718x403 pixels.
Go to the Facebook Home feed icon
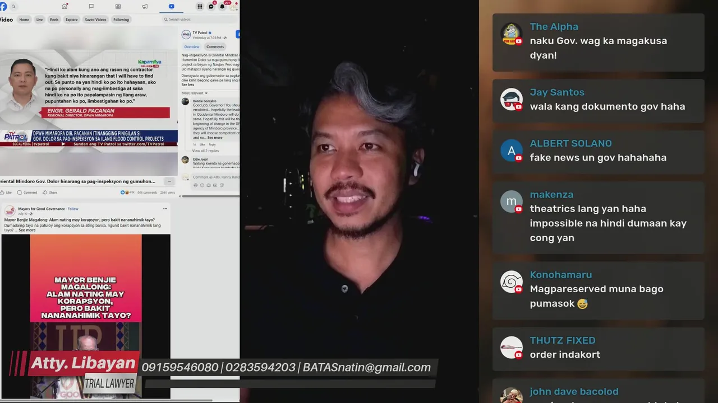point(65,6)
